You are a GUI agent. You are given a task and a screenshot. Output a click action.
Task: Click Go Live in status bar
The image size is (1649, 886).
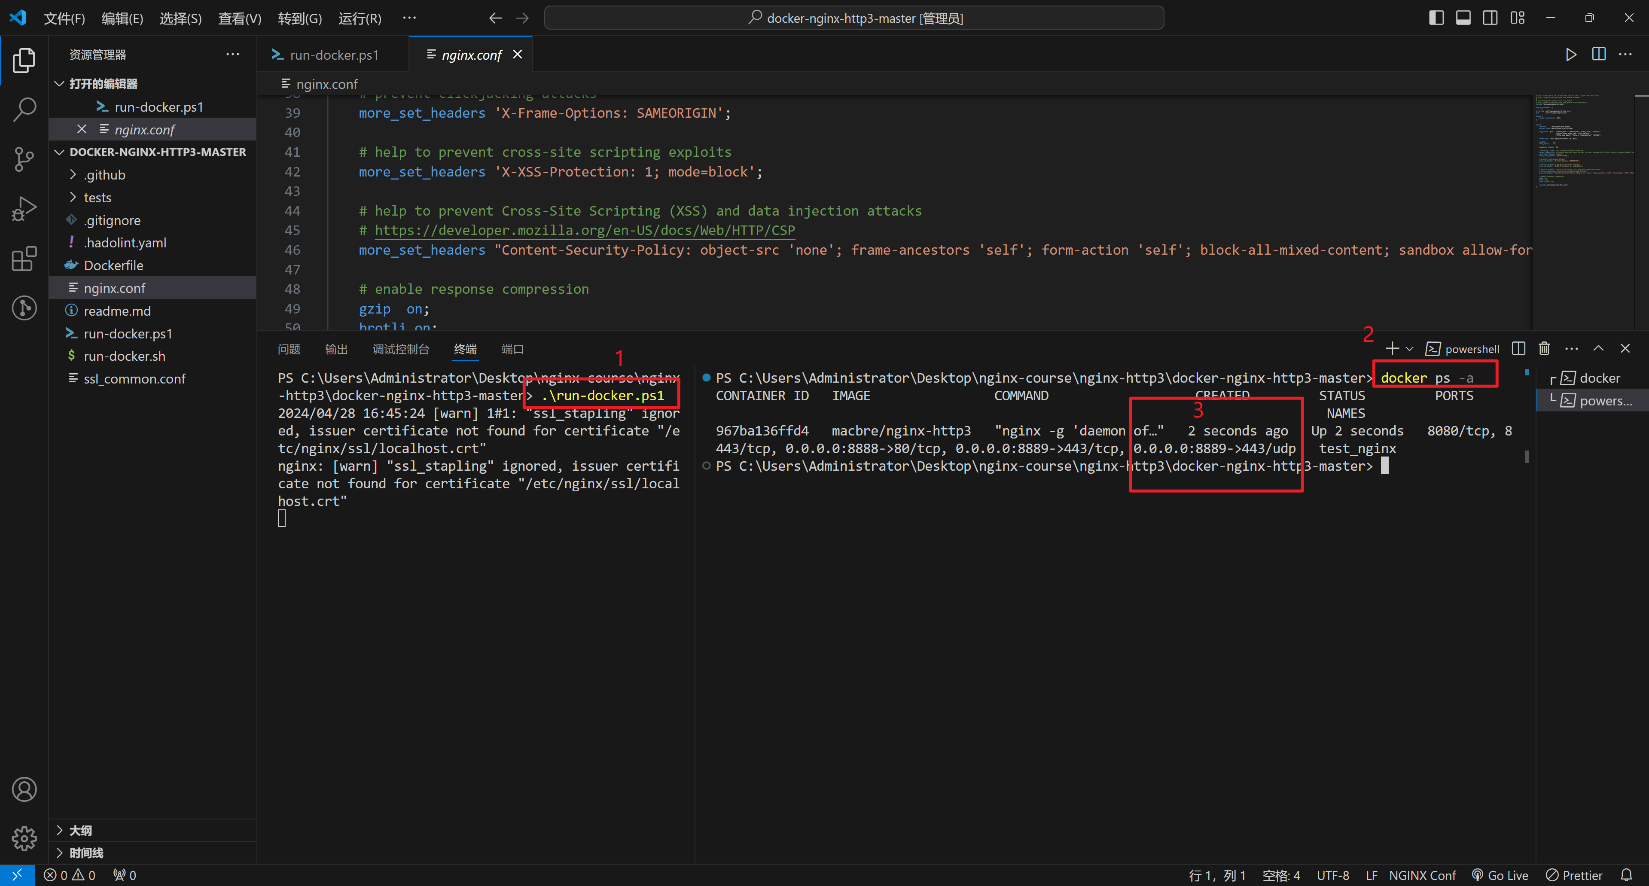pyautogui.click(x=1500, y=875)
